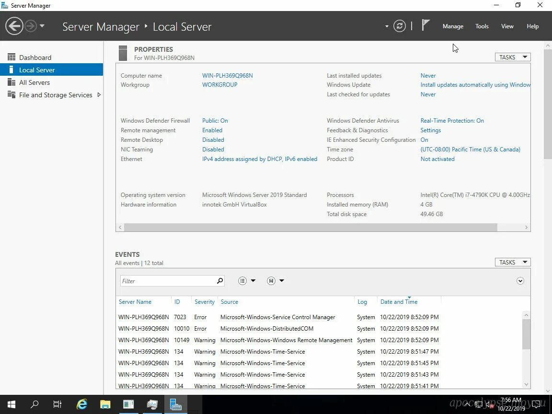The height and width of the screenshot is (414, 552).
Task: Expand the events filter chevron
Action: [520, 281]
